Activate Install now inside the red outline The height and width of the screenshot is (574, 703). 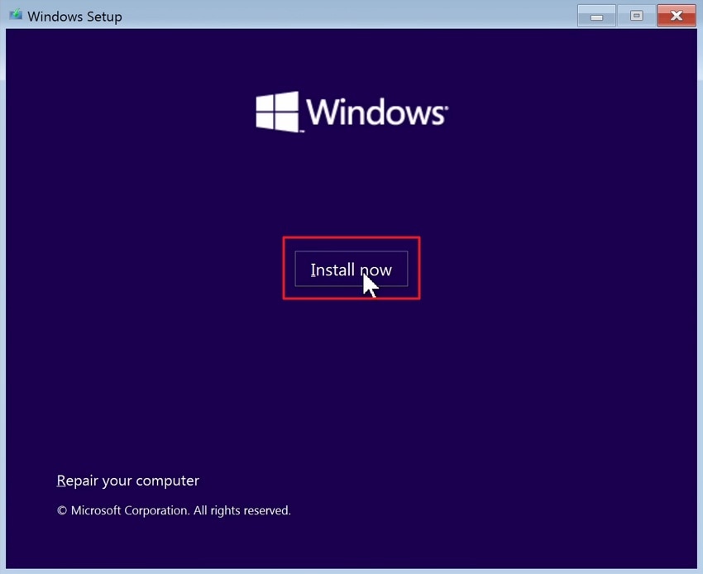click(351, 269)
